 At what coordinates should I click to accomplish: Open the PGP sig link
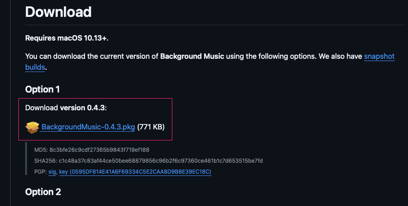point(52,171)
